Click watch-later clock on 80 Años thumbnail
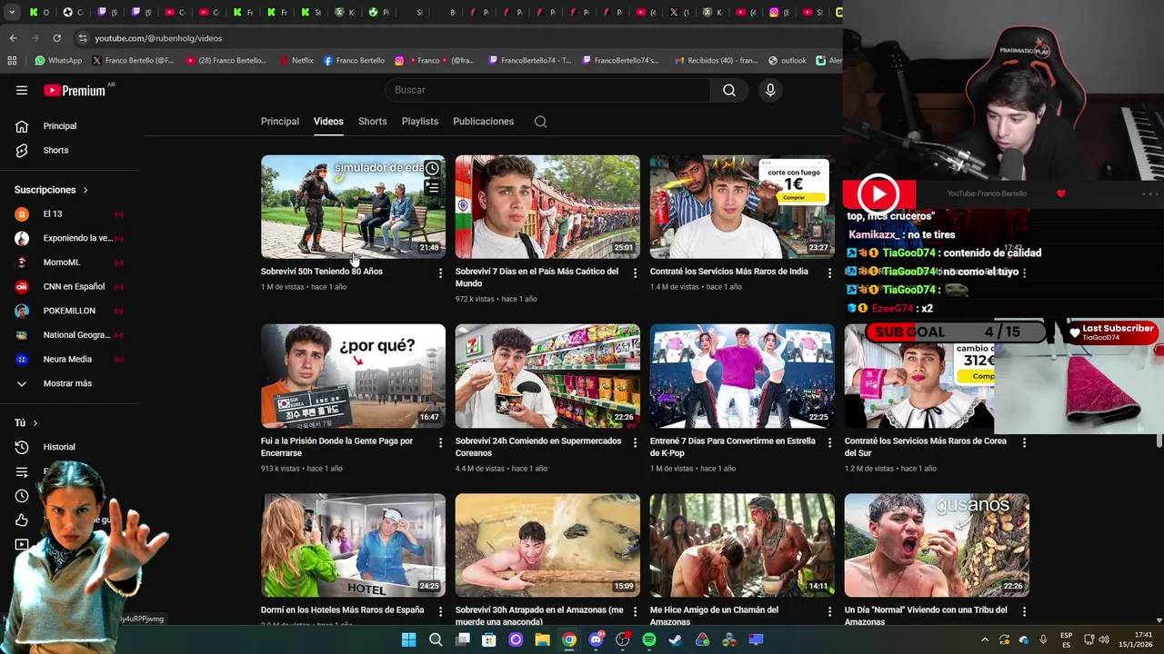The image size is (1164, 654). 432,169
